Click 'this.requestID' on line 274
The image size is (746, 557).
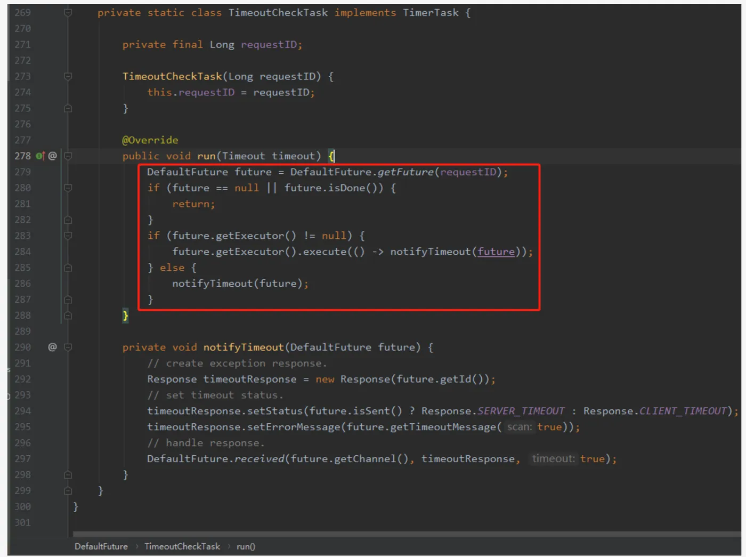(x=191, y=92)
